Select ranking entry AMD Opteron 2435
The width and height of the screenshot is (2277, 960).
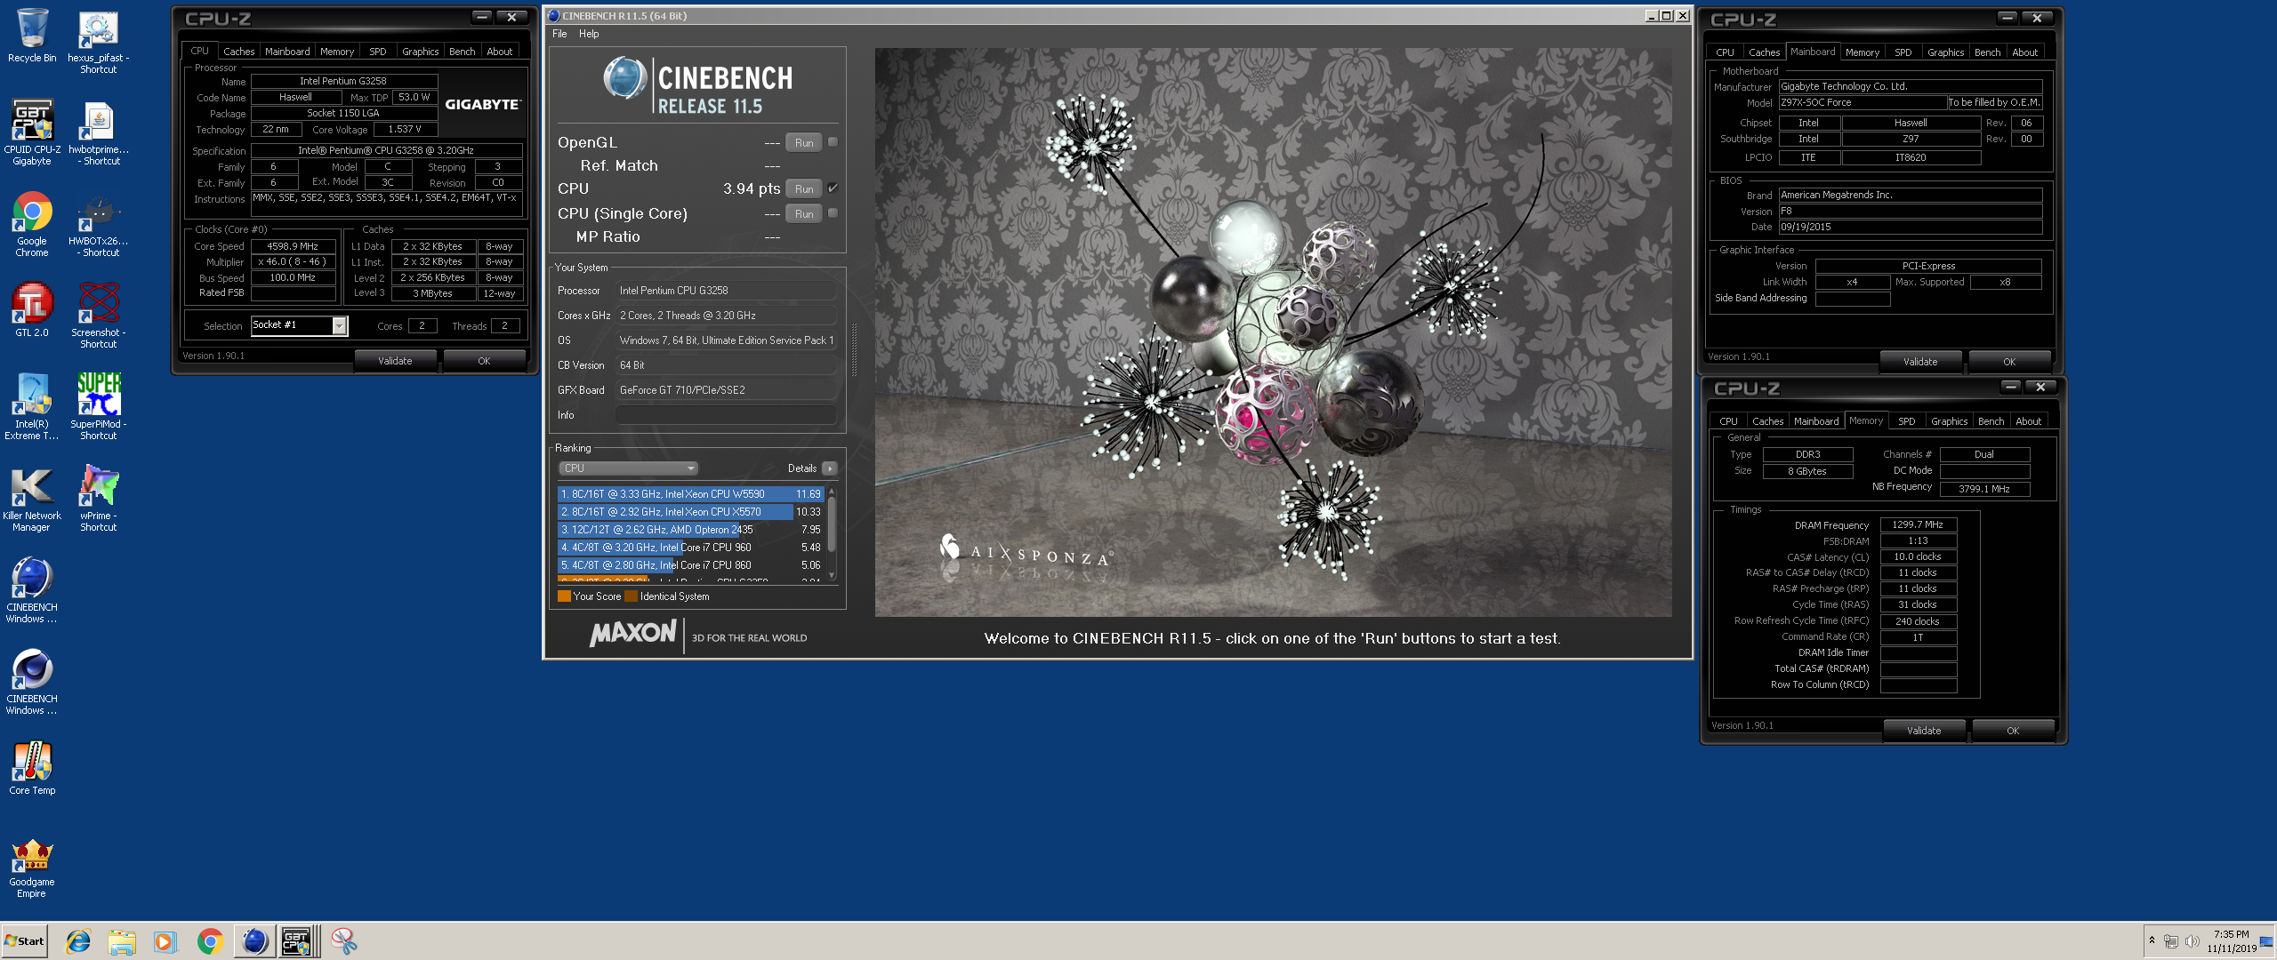tap(690, 530)
